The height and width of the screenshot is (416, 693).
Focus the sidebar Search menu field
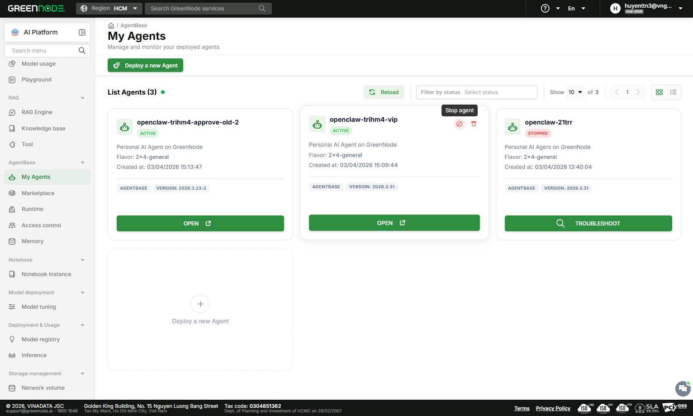[47, 51]
